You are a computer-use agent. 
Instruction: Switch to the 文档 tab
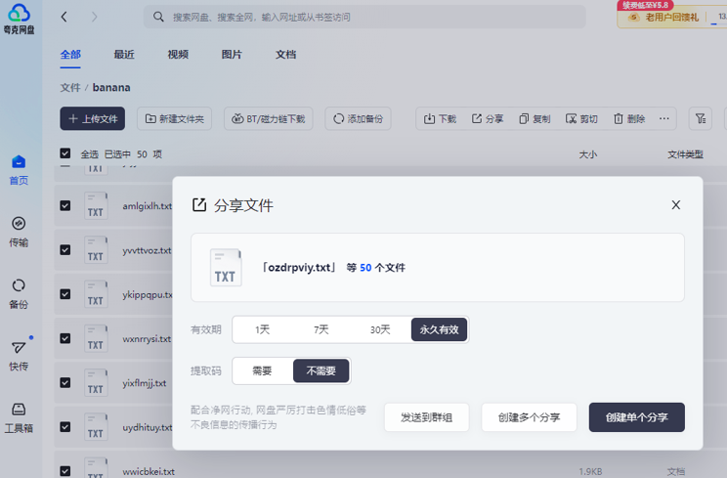tap(285, 54)
